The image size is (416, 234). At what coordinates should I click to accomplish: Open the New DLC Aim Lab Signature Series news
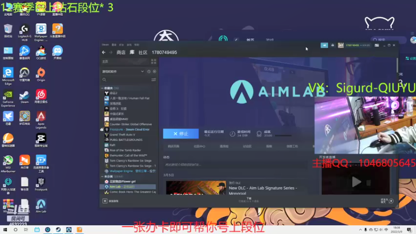[x=263, y=190]
